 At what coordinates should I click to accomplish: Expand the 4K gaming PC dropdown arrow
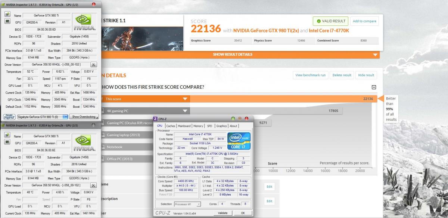point(185,111)
